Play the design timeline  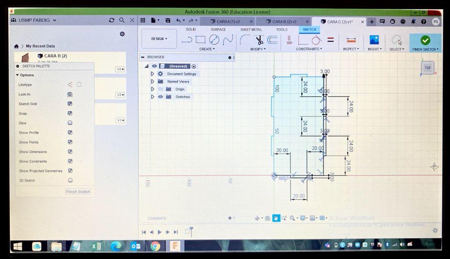coord(160,232)
